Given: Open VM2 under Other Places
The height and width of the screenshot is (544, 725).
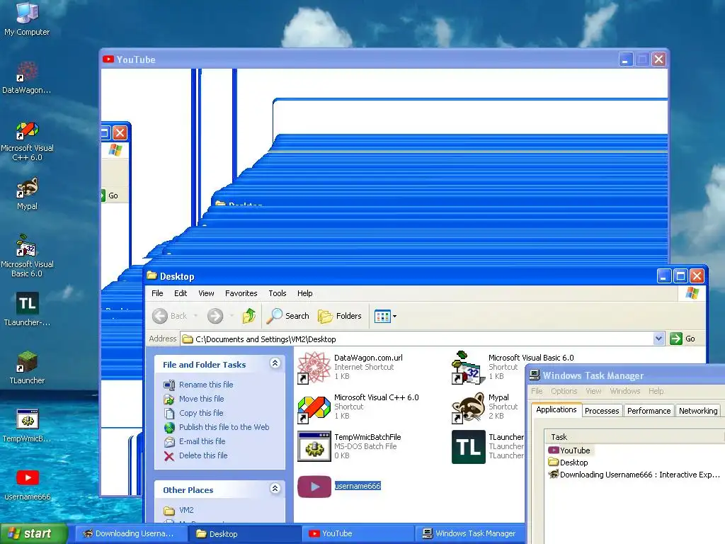Looking at the screenshot, I should click(186, 510).
